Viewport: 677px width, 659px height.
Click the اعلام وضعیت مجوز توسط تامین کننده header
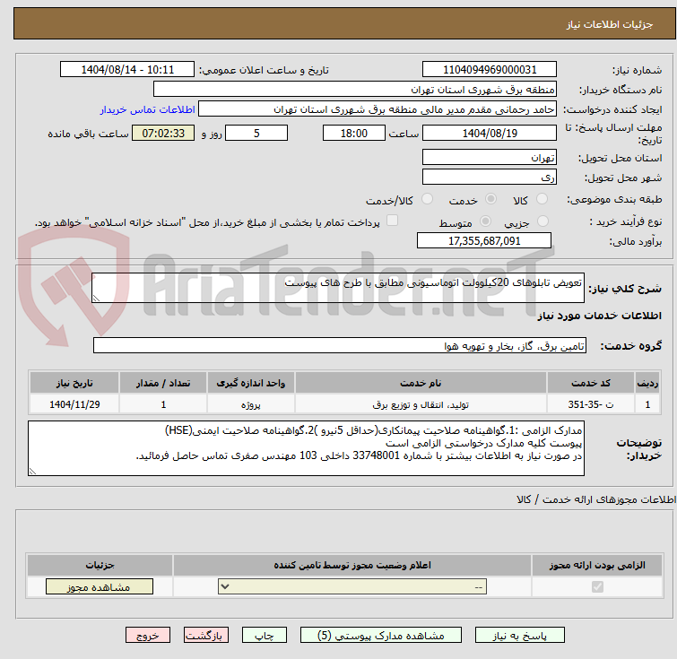[352, 565]
